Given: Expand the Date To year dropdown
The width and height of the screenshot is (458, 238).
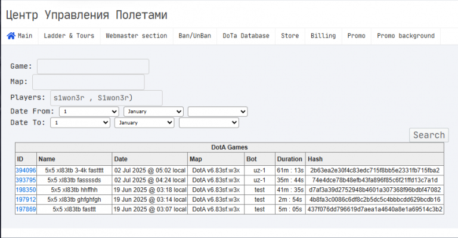Looking at the screenshot, I should [209, 123].
